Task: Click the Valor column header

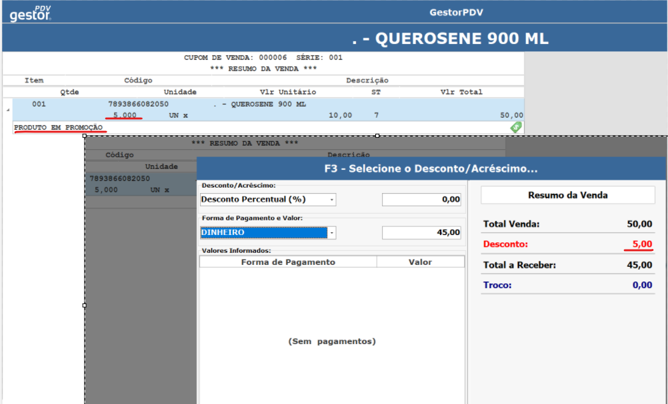Action: pos(420,262)
